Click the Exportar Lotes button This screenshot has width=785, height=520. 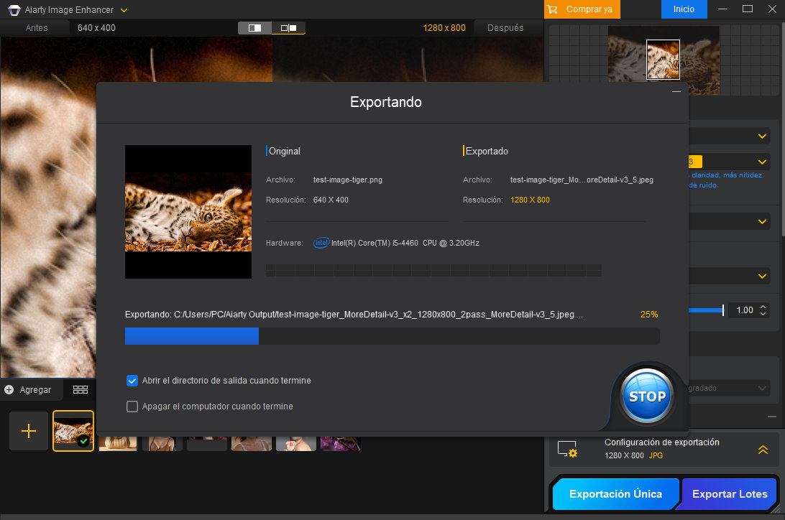point(729,494)
